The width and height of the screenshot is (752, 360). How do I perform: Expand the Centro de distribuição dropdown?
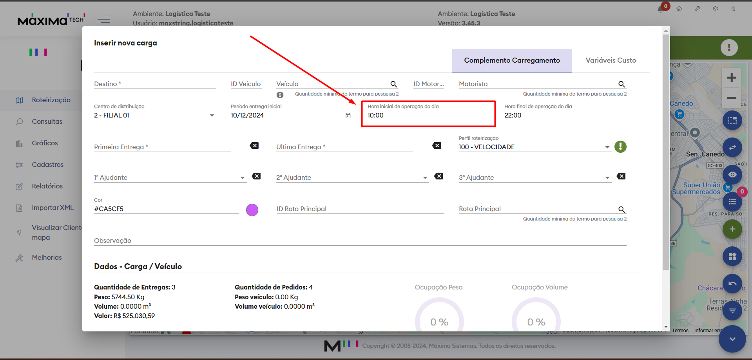[212, 116]
